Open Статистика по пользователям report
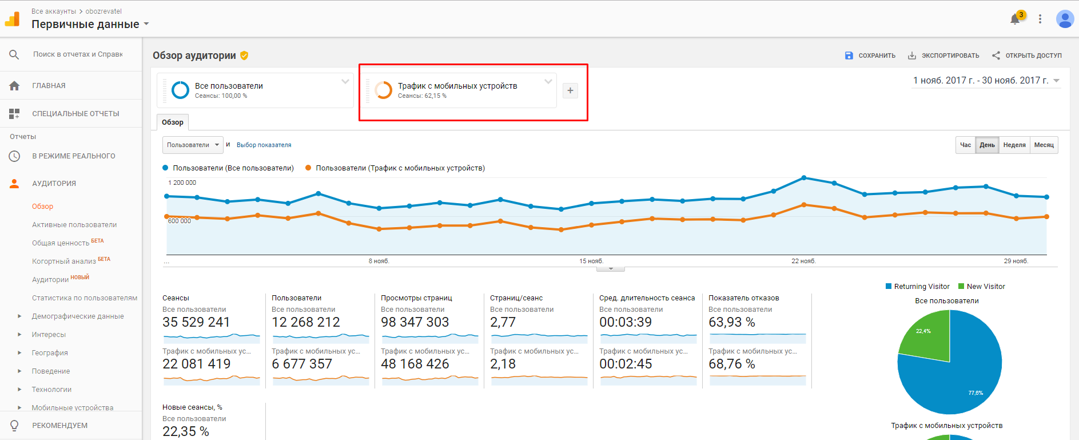This screenshot has width=1079, height=440. click(x=85, y=298)
